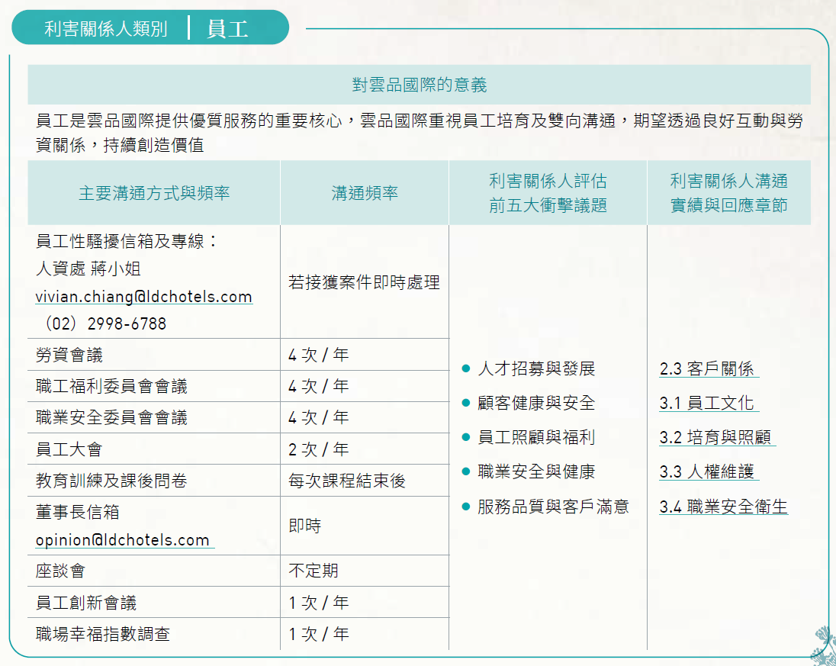Select the '職業安全與健康' bullet item
The height and width of the screenshot is (666, 836).
pos(529,471)
